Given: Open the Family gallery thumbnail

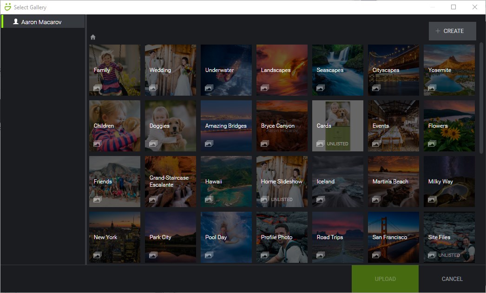Looking at the screenshot, I should point(115,70).
